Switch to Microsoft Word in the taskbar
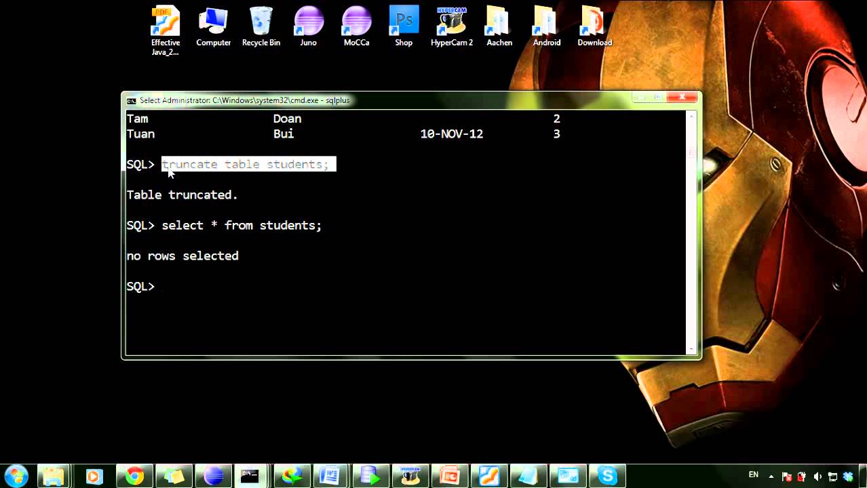 (x=330, y=476)
